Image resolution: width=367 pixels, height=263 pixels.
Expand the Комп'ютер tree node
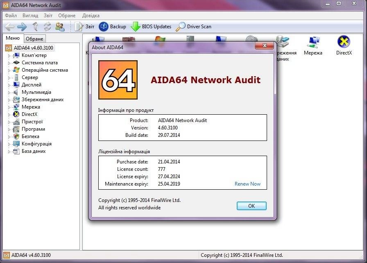[9, 56]
